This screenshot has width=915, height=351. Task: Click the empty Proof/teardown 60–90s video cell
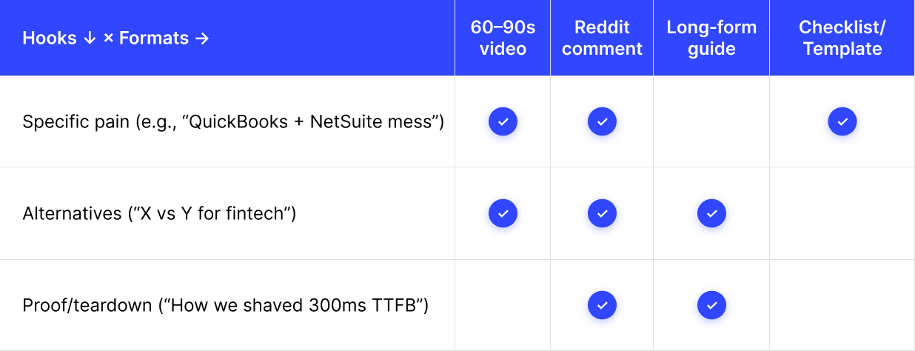click(x=503, y=305)
